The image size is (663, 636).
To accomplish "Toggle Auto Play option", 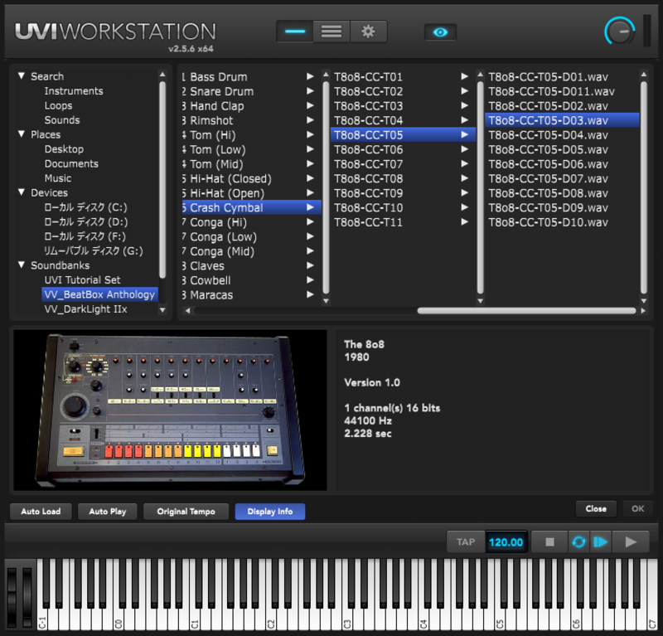I will coord(108,511).
